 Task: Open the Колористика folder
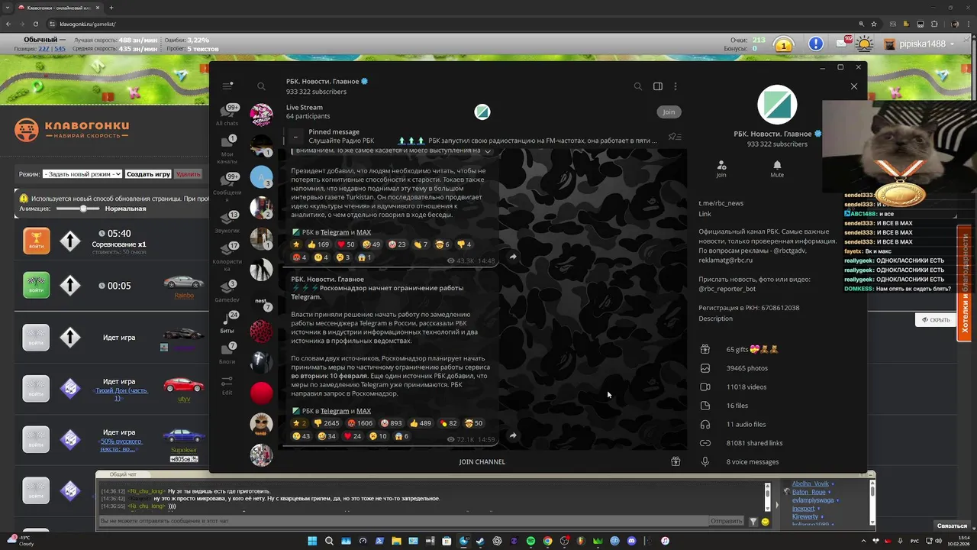[227, 257]
